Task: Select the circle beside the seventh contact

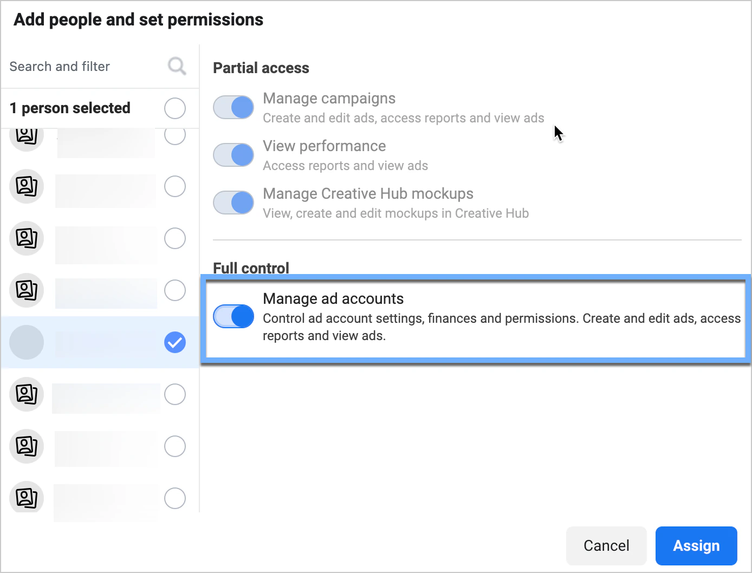Action: click(175, 446)
